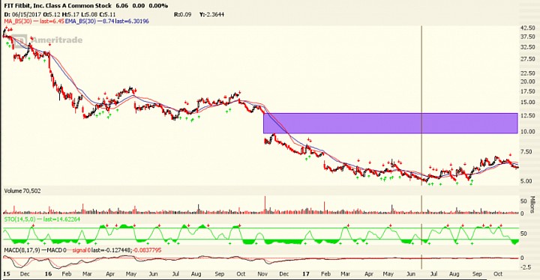The width and height of the screenshot is (540, 280).
Task: Select the purple shaded price zone rectangle
Action: coord(390,123)
